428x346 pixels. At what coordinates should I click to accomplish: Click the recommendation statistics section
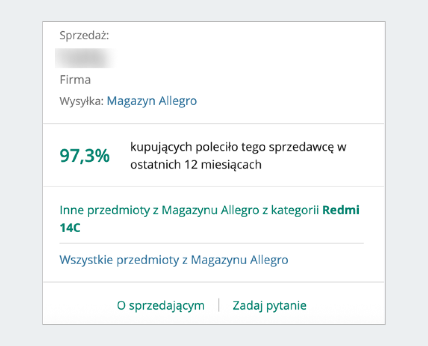214,155
